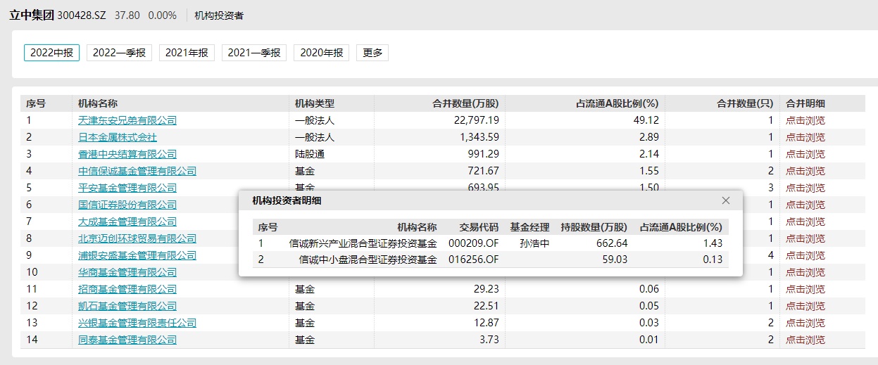Viewport: 878px width, 365px height.
Task: Click 点击浏览 for 大成基金 row
Action: [805, 222]
